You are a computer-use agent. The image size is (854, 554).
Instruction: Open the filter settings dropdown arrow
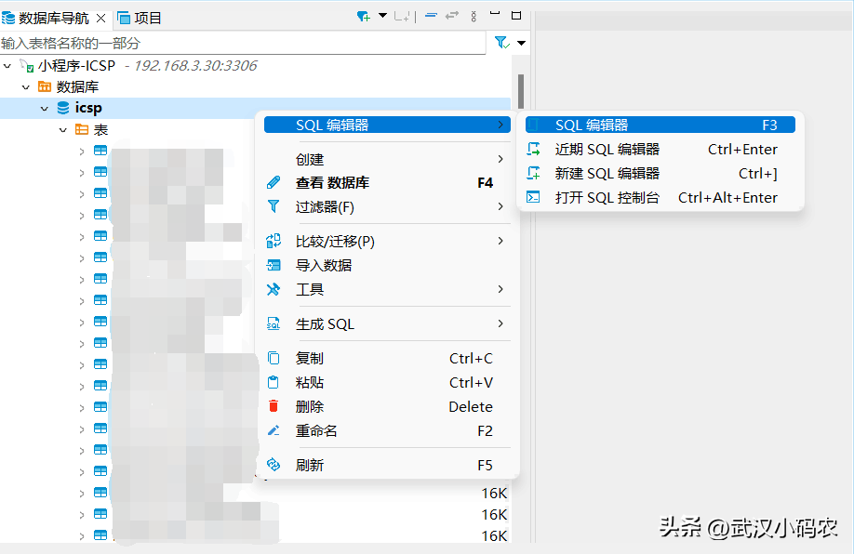(x=521, y=43)
